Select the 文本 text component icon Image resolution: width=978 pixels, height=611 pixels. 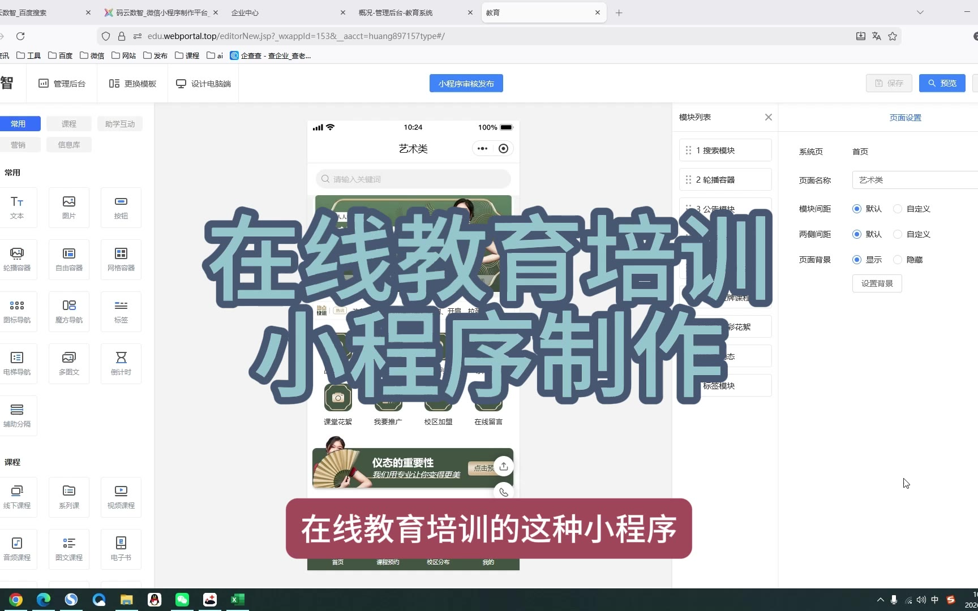coord(17,207)
